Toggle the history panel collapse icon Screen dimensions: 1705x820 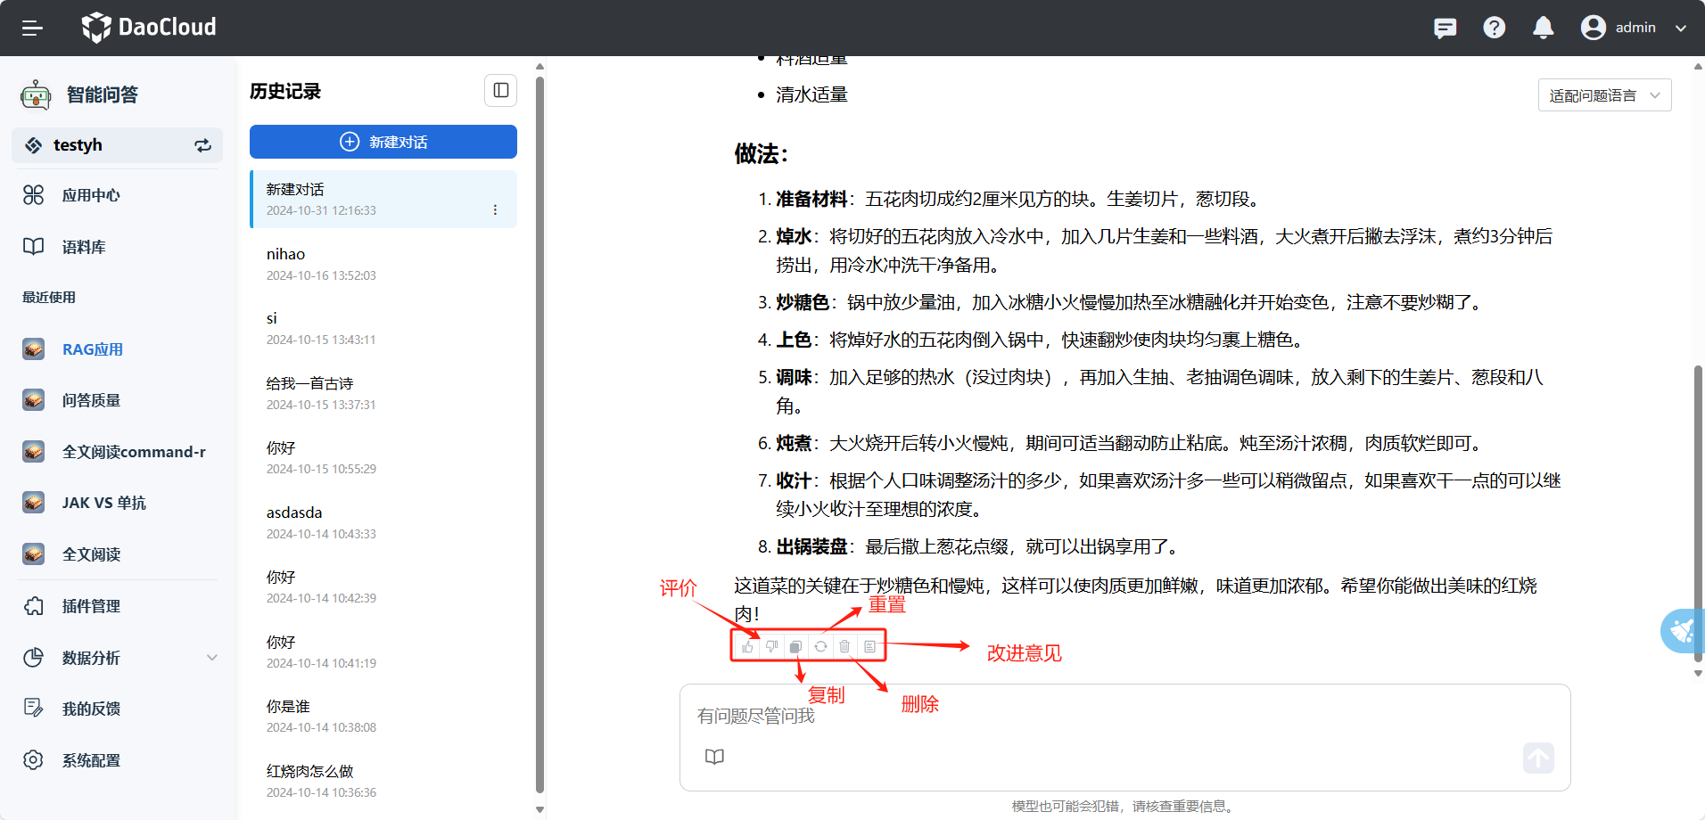pyautogui.click(x=500, y=90)
